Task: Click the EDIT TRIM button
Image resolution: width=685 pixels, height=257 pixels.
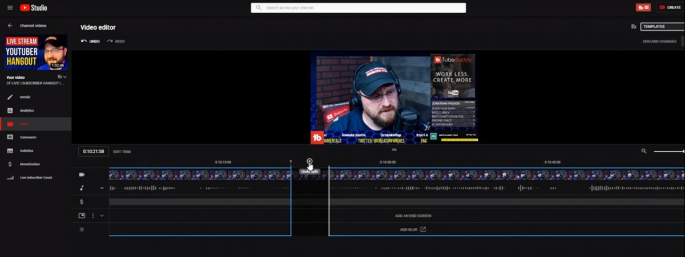Action: click(x=122, y=152)
